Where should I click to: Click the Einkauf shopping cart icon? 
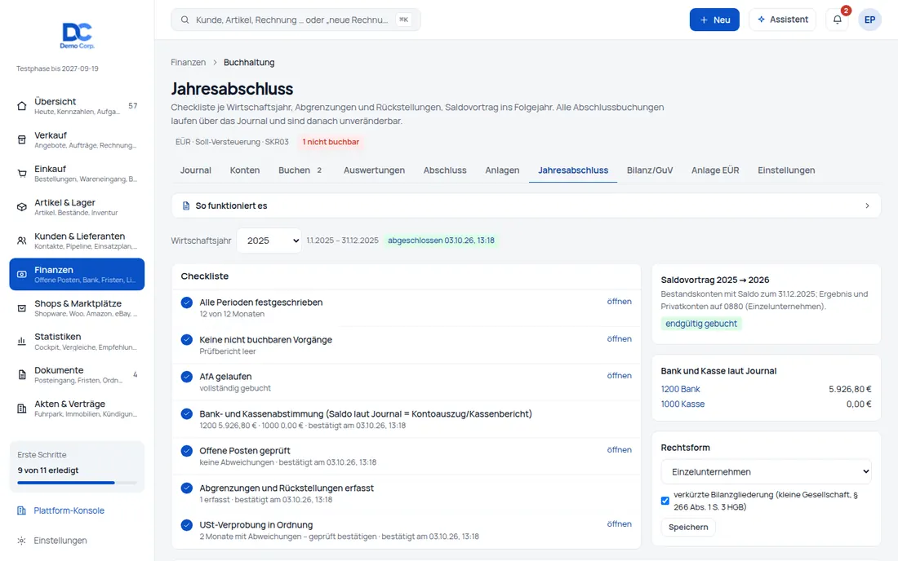pyautogui.click(x=22, y=174)
